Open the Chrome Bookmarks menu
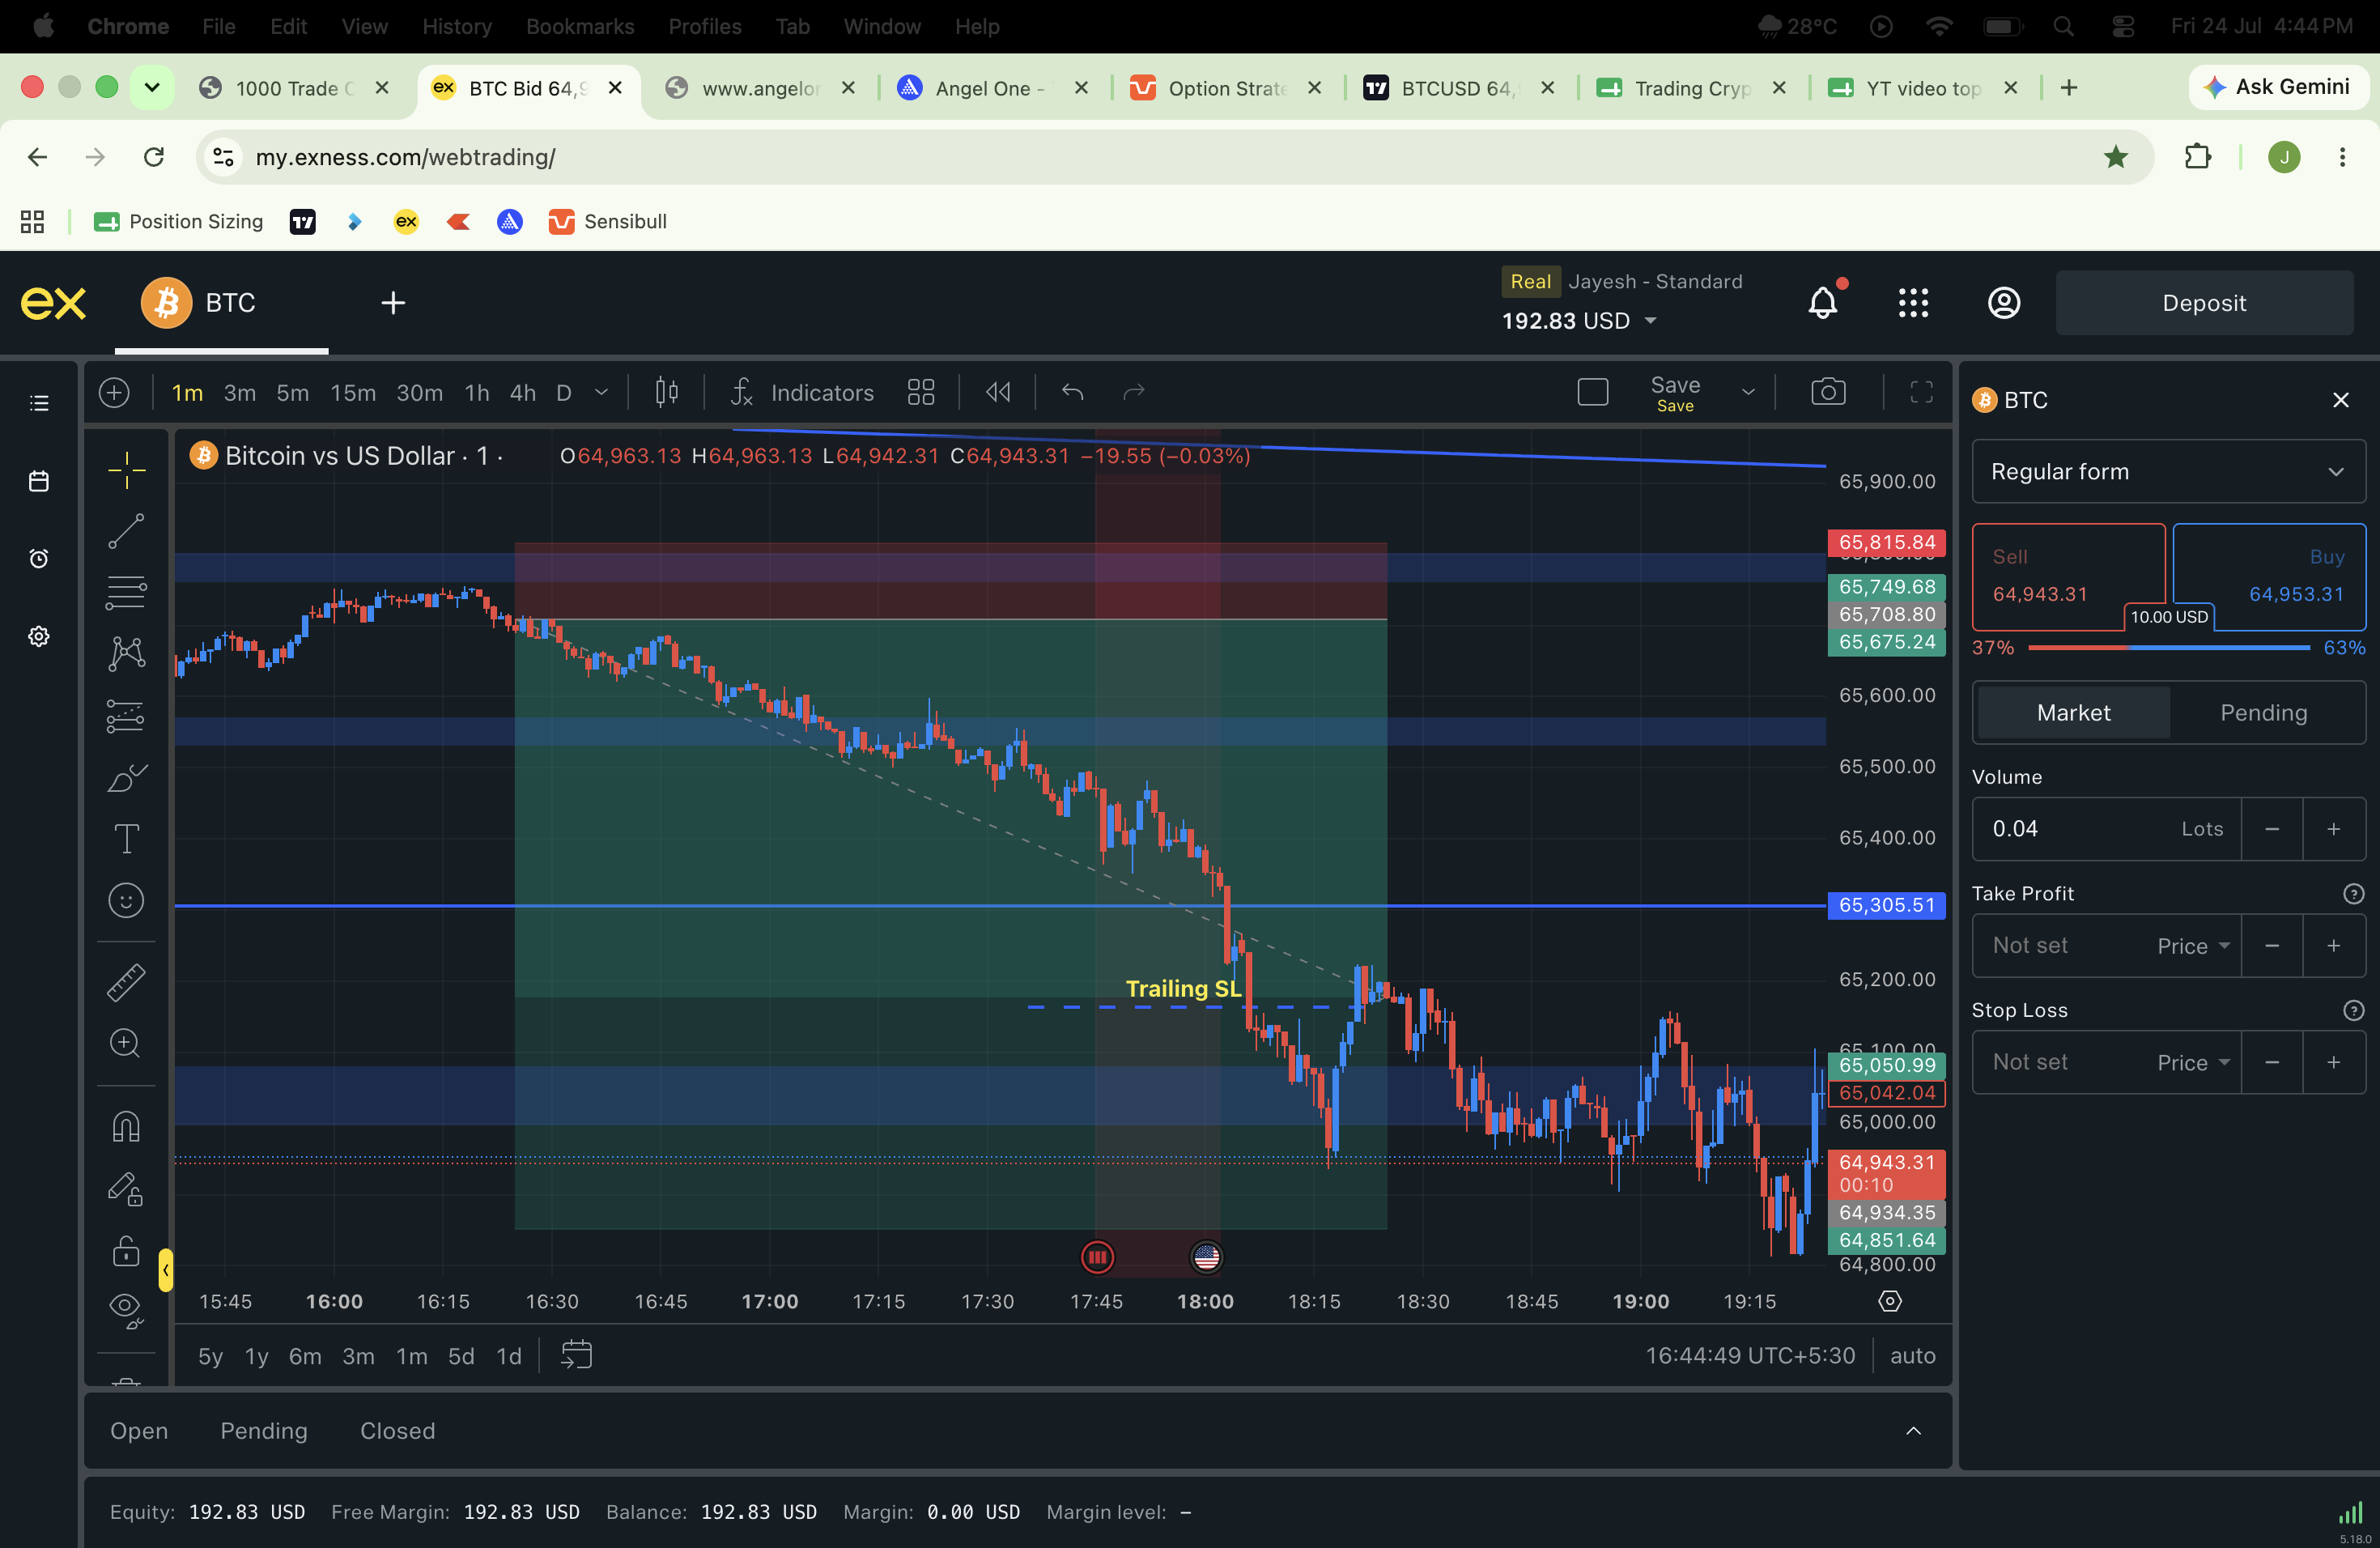The width and height of the screenshot is (2380, 1548). pyautogui.click(x=580, y=26)
